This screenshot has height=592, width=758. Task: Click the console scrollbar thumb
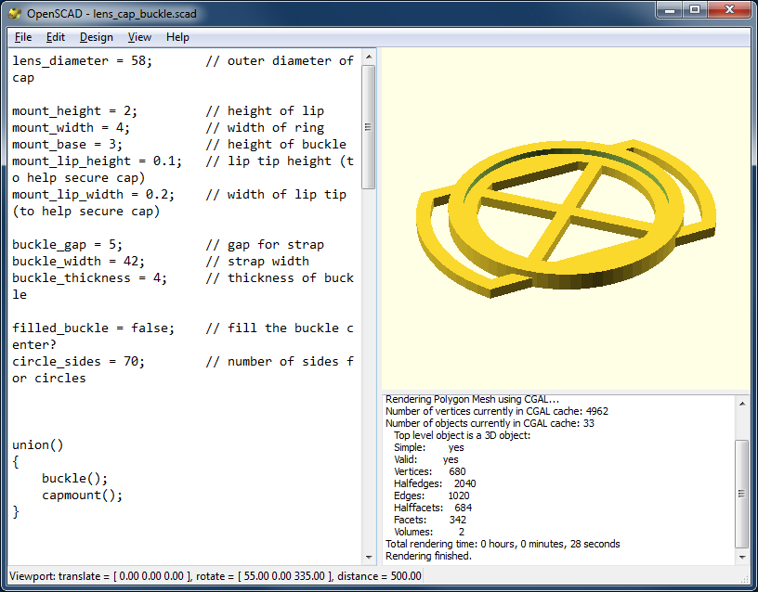click(x=741, y=494)
